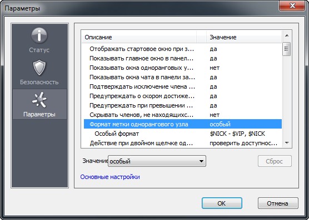
Task: Select row Показывать главное окно в панел...
Action: [x=183, y=58]
